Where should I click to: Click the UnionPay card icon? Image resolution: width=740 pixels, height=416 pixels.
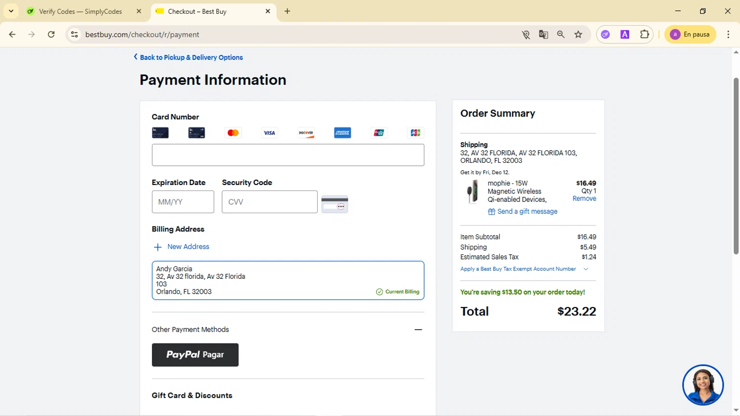point(379,133)
